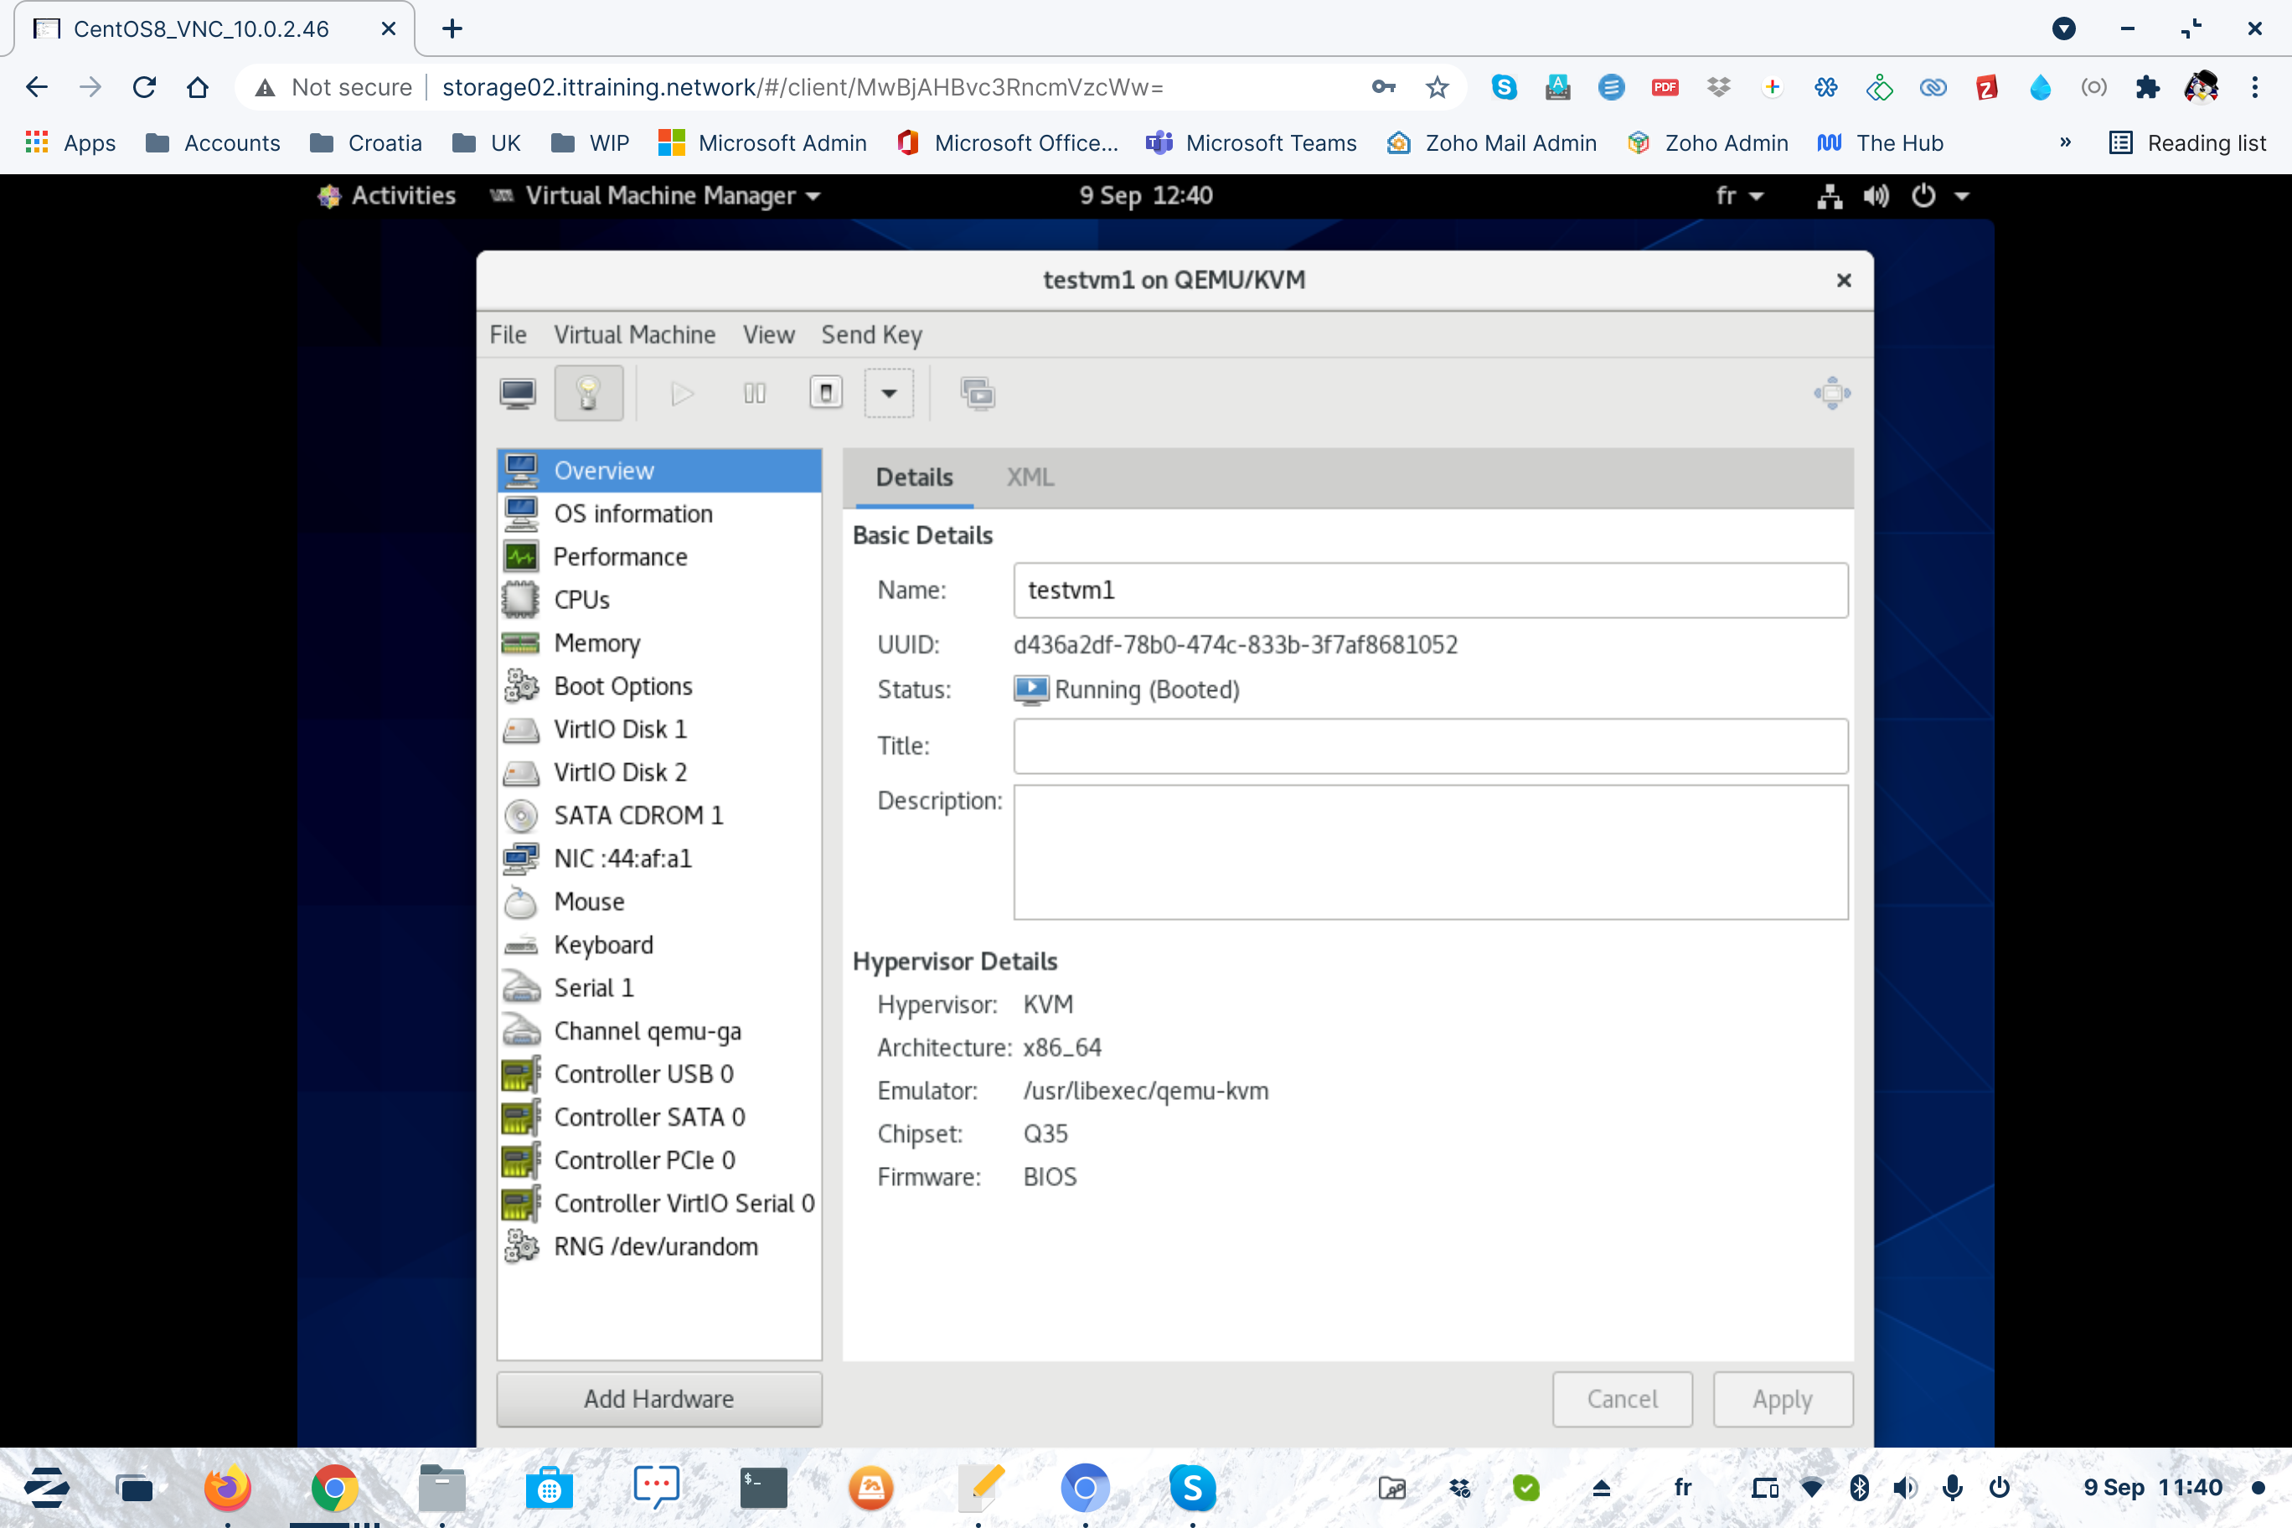The width and height of the screenshot is (2292, 1528).
Task: Open the 9 Sep 12:40 clock menu
Action: tap(1146, 195)
